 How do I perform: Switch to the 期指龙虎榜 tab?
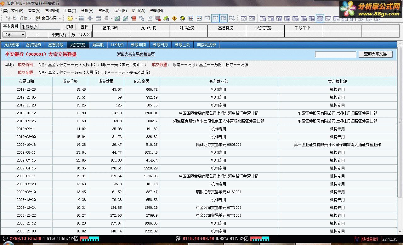click(x=207, y=45)
